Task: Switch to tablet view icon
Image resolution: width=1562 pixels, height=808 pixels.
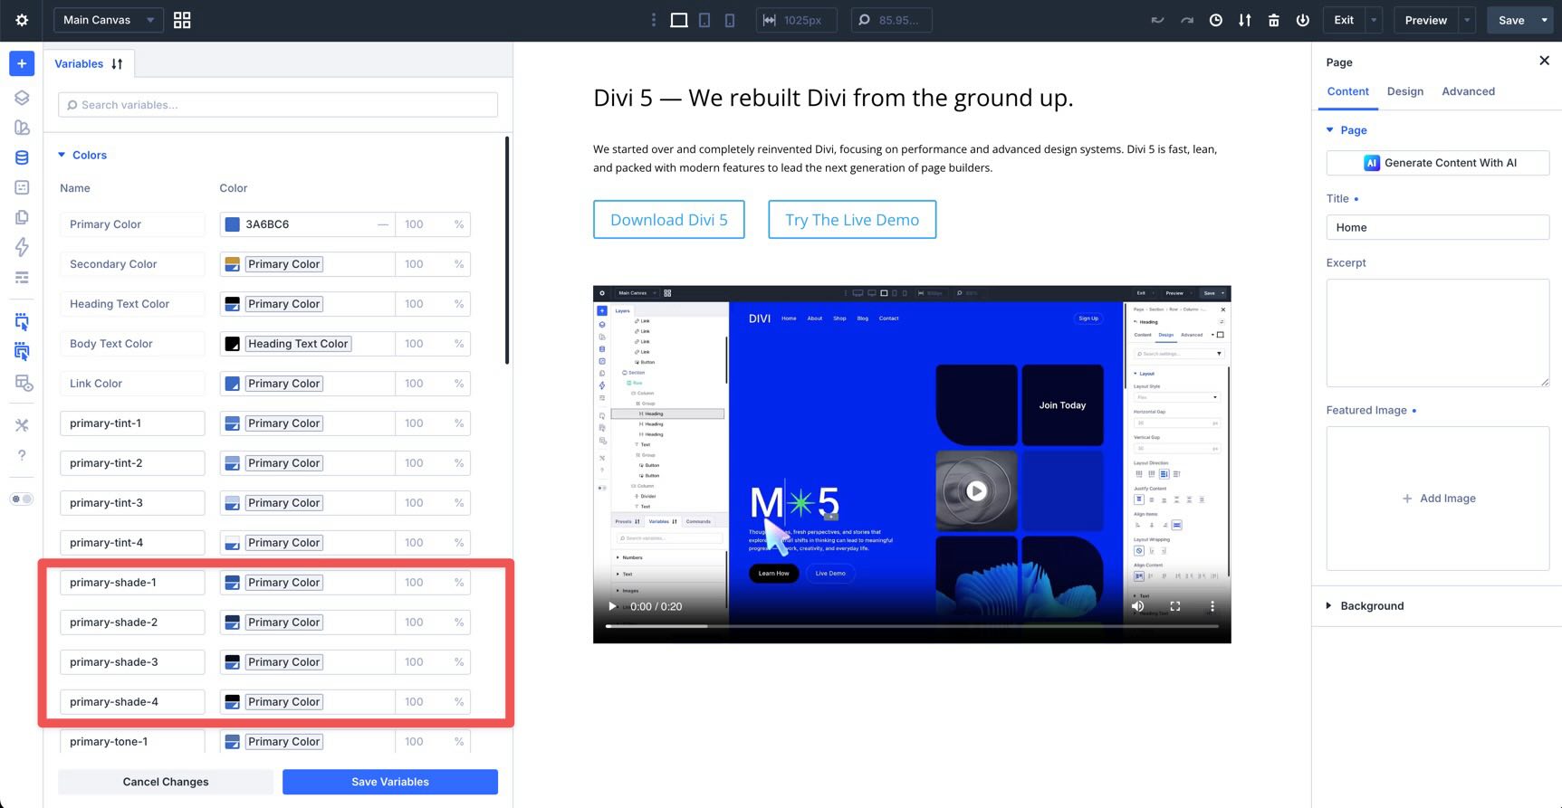Action: click(704, 20)
